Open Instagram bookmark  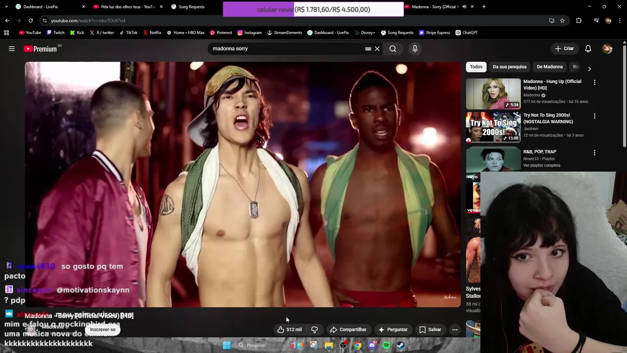tap(250, 33)
